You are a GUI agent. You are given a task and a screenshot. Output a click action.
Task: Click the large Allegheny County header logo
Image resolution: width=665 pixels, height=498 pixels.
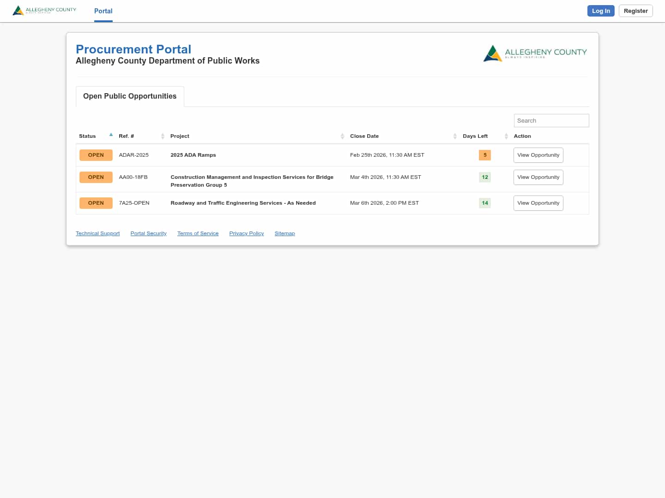pos(535,53)
